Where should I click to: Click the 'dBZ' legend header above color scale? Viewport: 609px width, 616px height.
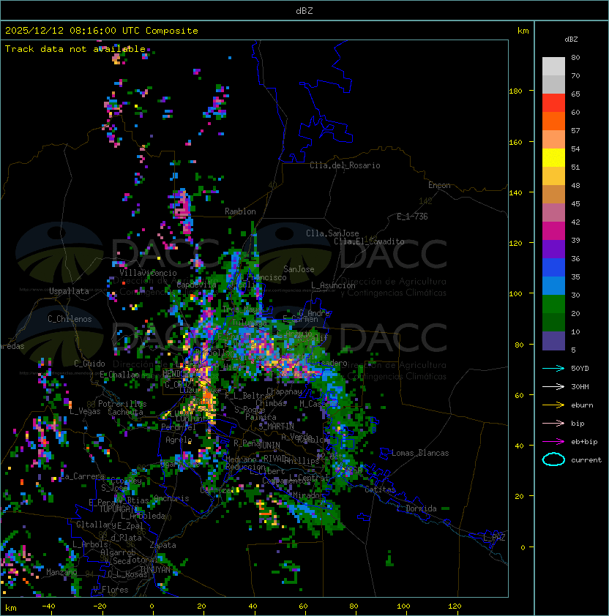tap(571, 40)
